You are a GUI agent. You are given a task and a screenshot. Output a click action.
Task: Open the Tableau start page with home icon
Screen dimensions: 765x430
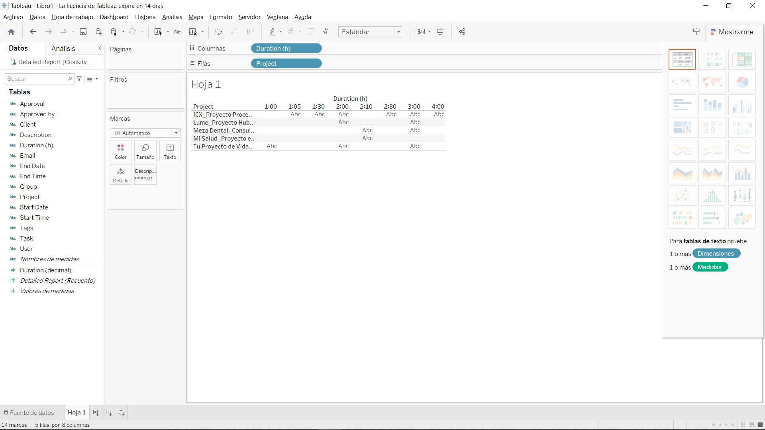tap(11, 31)
